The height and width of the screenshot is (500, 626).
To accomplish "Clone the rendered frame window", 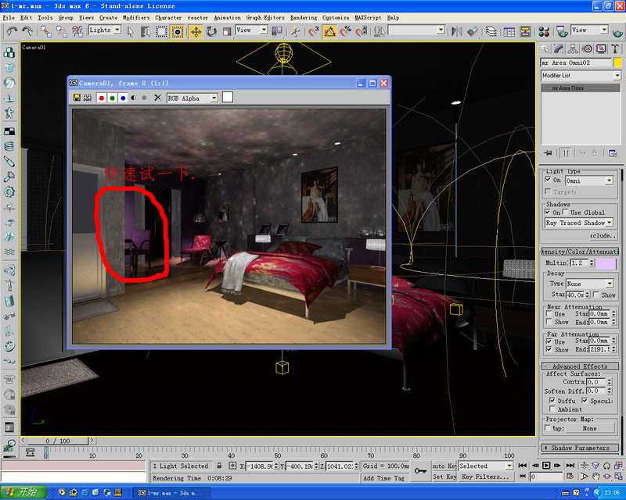I will point(88,98).
